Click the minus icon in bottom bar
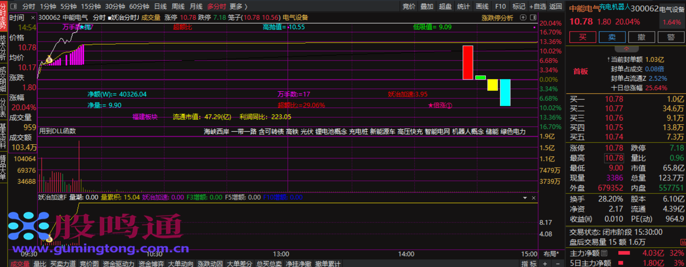Screen dimensions: 686x267 tap(558, 264)
